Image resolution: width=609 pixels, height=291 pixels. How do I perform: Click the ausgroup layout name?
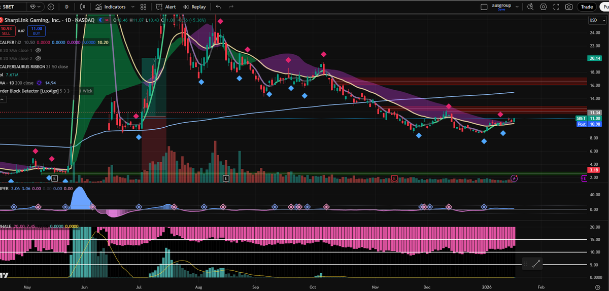click(x=501, y=6)
